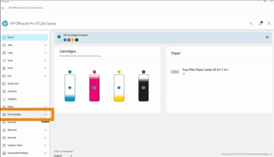Click the Cartridges heading
The height and width of the screenshot is (157, 274).
(x=68, y=51)
